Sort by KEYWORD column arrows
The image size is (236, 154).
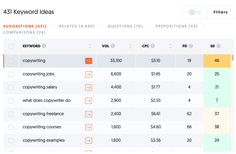pyautogui.click(x=90, y=46)
